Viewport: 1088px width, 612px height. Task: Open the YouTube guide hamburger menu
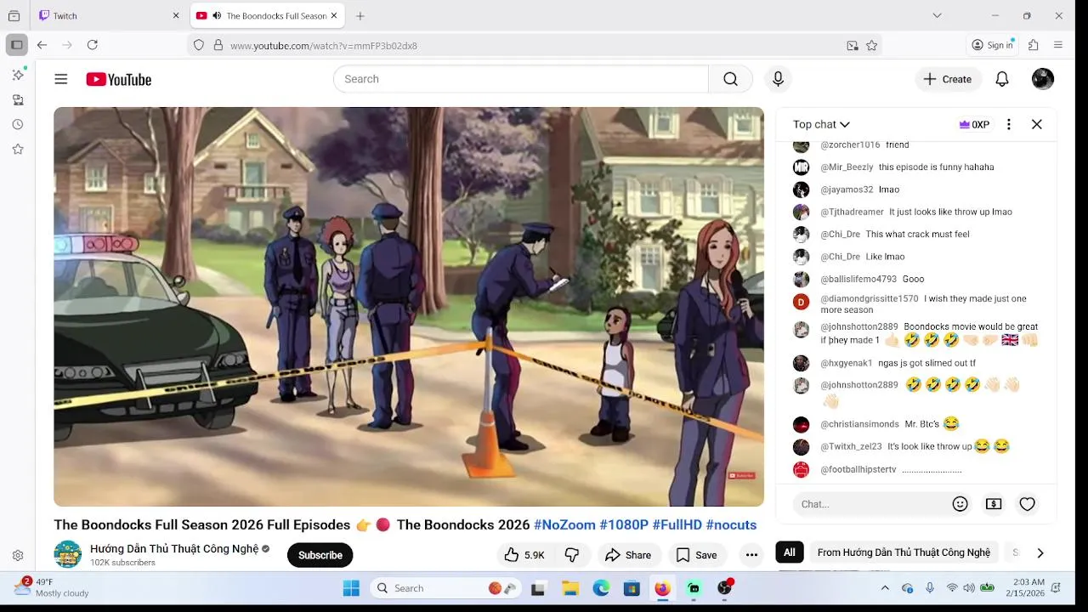tap(61, 79)
